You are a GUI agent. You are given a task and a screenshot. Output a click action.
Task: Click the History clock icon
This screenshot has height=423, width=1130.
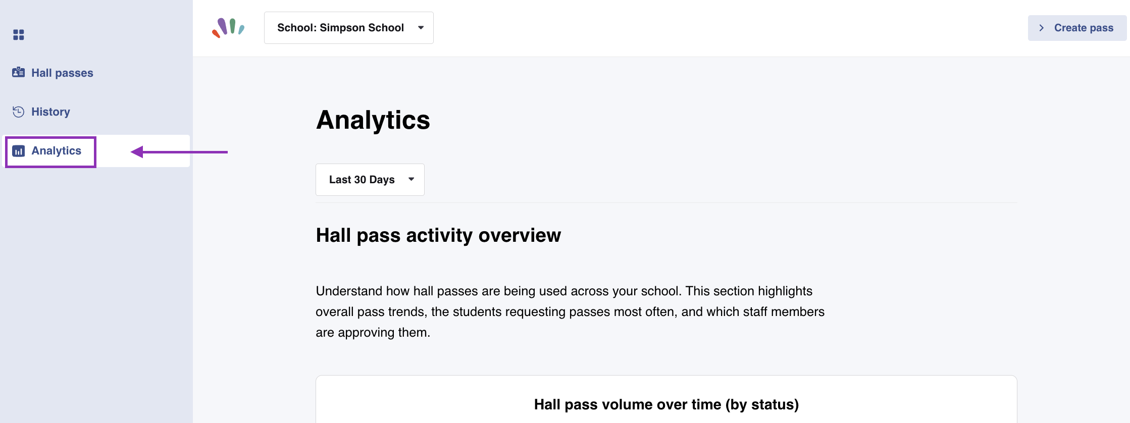coord(19,112)
